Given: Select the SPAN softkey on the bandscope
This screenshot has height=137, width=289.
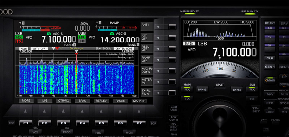Looking at the screenshot, I should click(x=82, y=101).
